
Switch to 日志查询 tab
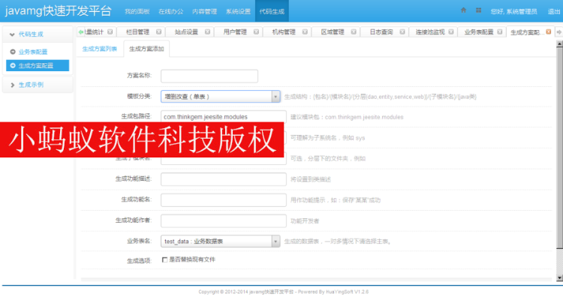381,32
